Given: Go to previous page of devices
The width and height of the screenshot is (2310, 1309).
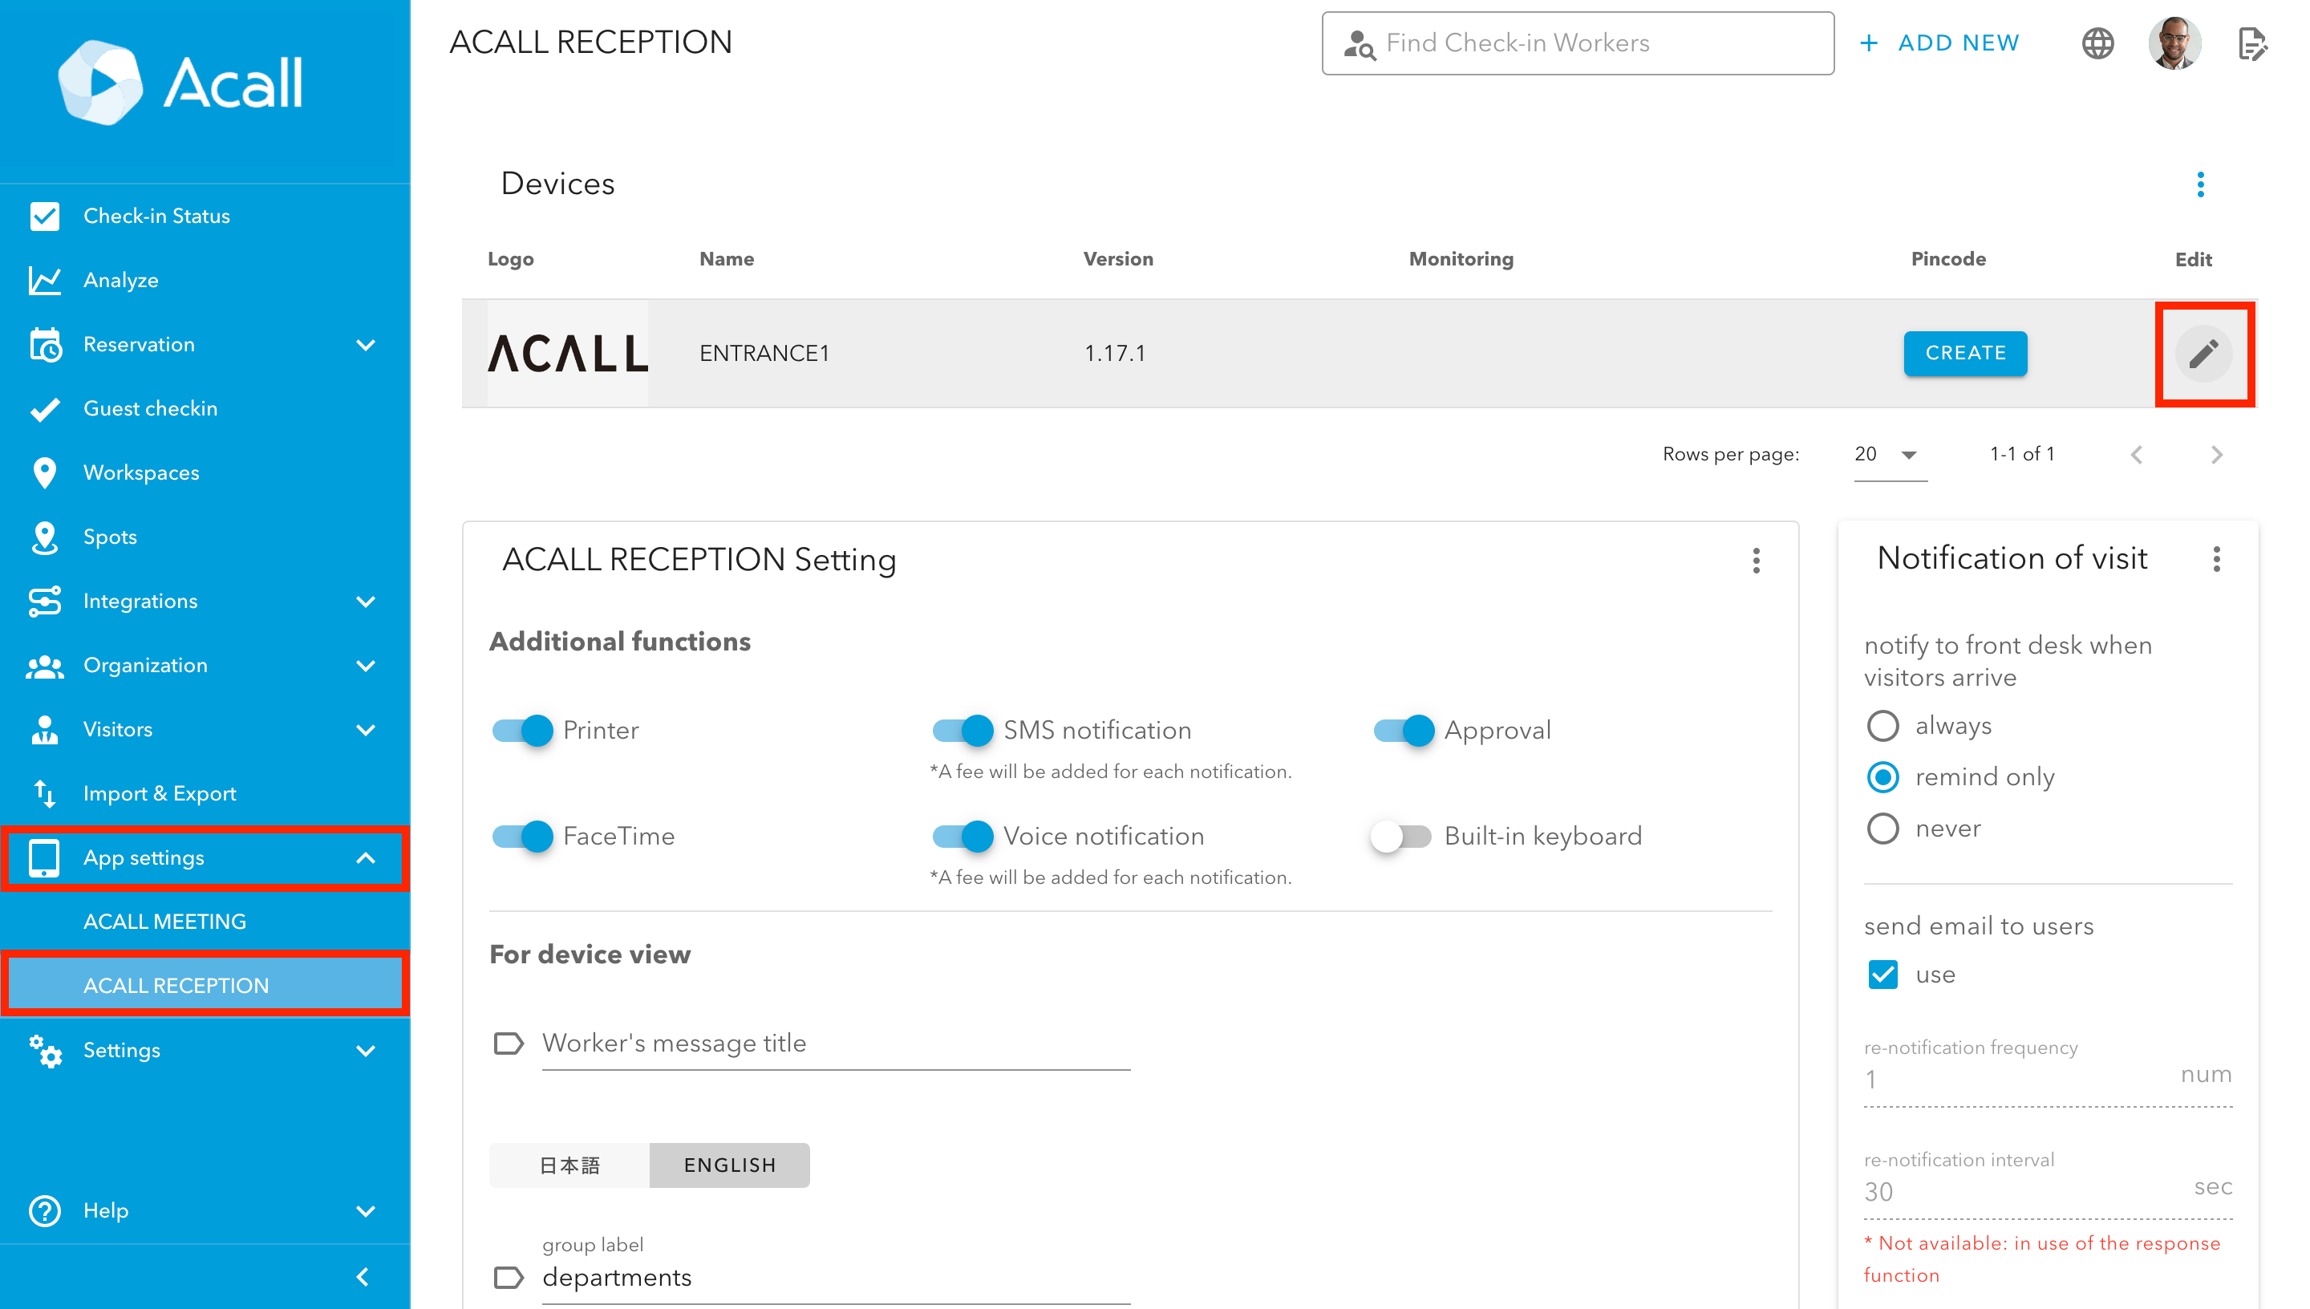Looking at the screenshot, I should click(2137, 455).
